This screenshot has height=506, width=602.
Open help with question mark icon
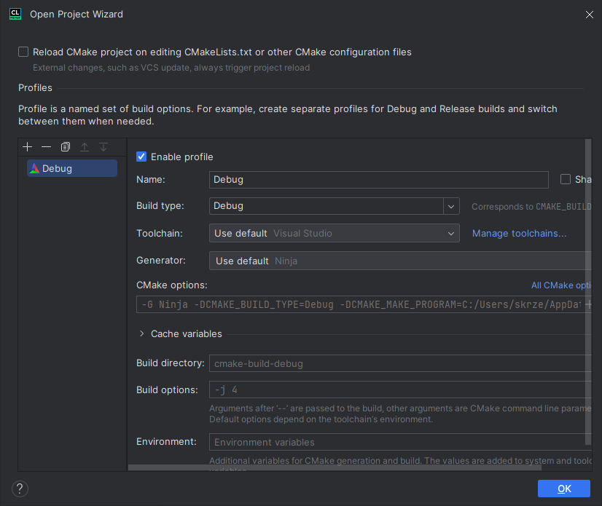20,489
